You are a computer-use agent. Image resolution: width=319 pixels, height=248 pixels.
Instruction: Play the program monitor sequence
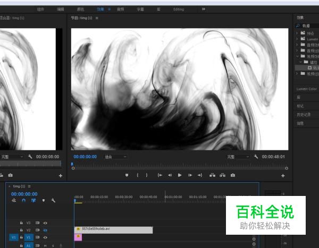(180, 175)
